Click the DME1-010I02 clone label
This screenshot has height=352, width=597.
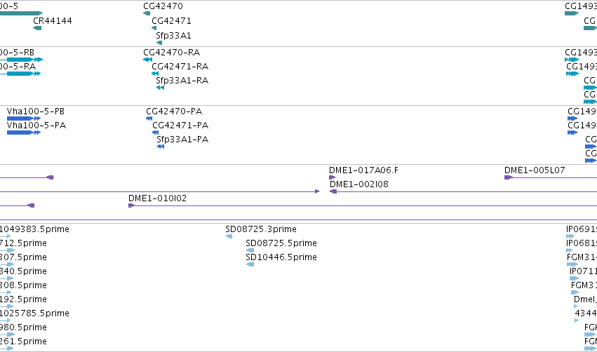click(157, 198)
